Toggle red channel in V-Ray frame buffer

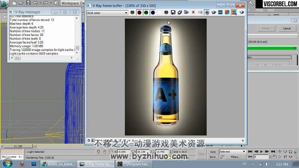139,13
